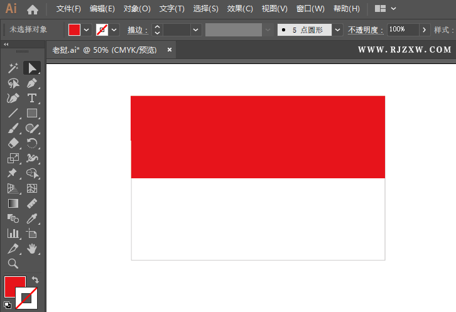Open the 文字(T) menu
This screenshot has width=456, height=312.
tap(171, 9)
